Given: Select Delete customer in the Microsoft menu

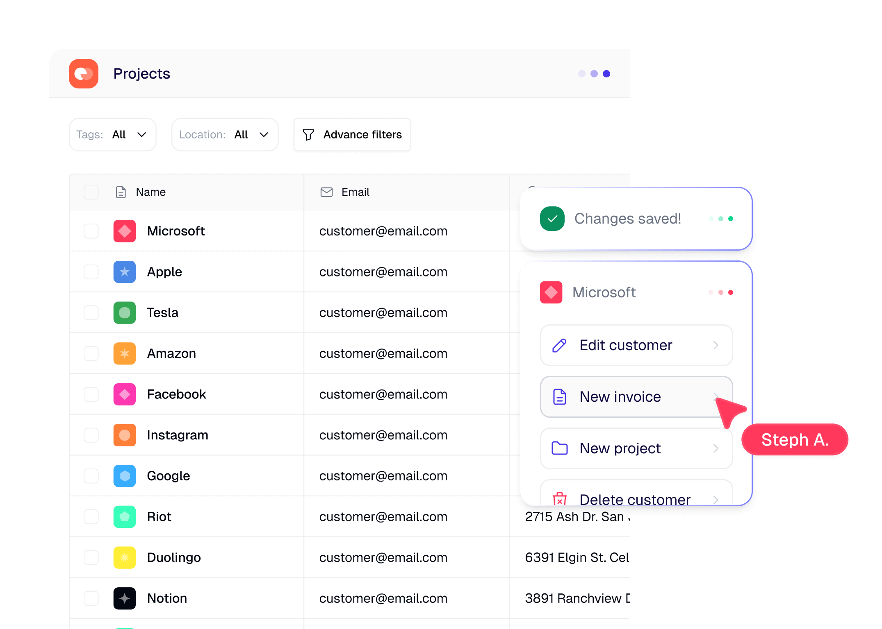Looking at the screenshot, I should (636, 493).
